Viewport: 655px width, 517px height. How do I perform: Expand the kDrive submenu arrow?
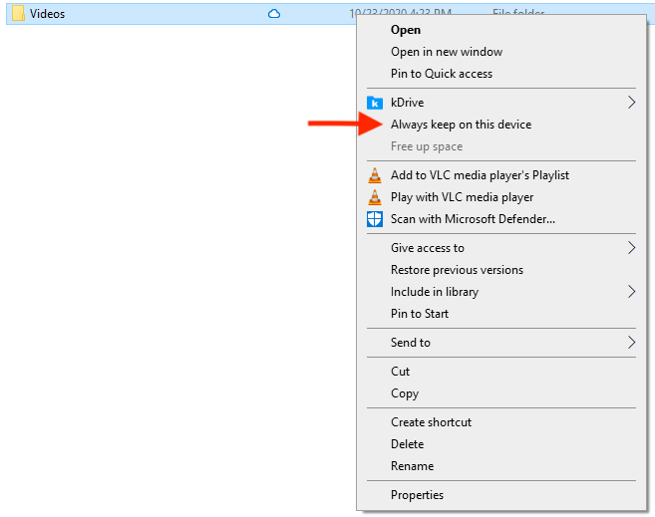coord(631,103)
